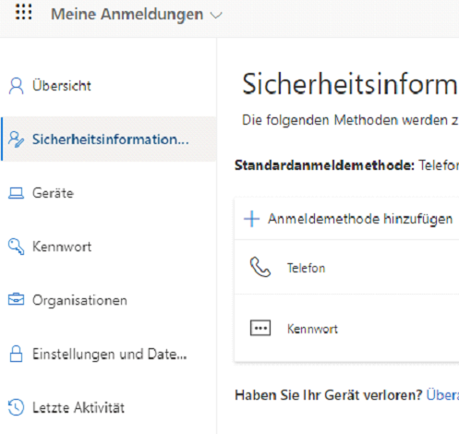Click the Übersicht person icon

click(16, 86)
